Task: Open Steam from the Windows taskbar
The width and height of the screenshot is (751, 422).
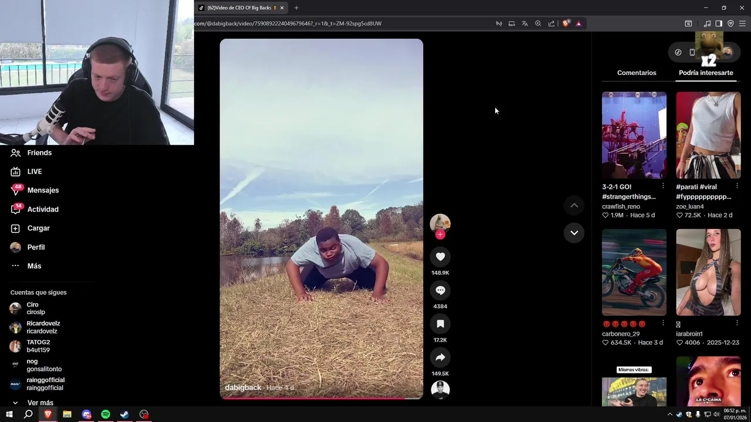Action: click(124, 414)
